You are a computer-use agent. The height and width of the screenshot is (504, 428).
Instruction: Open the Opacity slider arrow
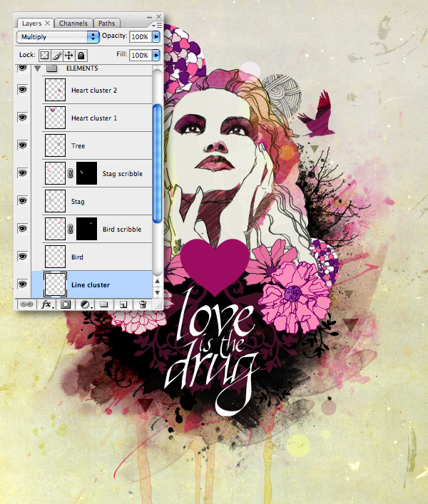coord(156,36)
